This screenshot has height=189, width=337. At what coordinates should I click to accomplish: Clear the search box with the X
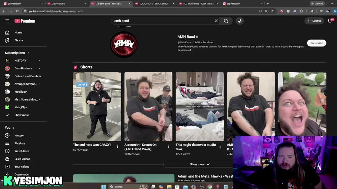click(x=216, y=21)
